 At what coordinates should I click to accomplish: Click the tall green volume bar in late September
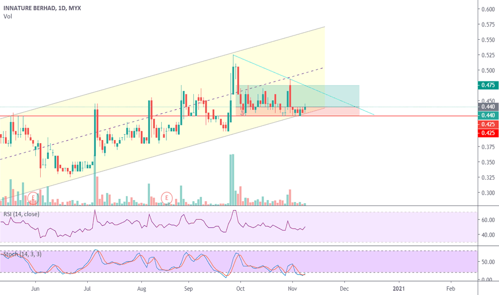(x=232, y=180)
